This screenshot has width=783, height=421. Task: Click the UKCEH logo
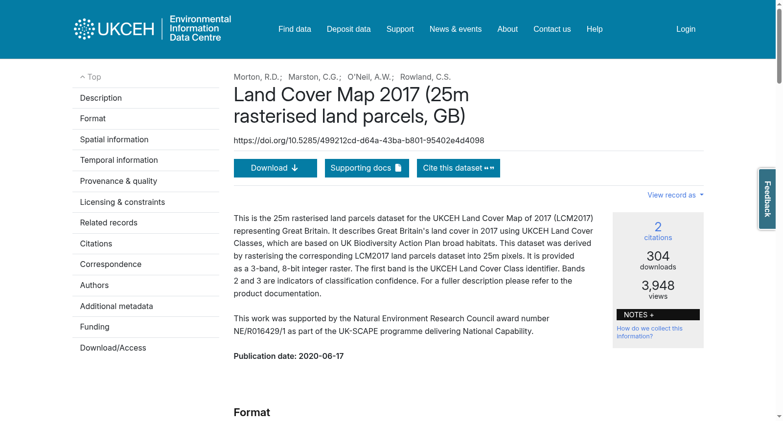tap(114, 29)
